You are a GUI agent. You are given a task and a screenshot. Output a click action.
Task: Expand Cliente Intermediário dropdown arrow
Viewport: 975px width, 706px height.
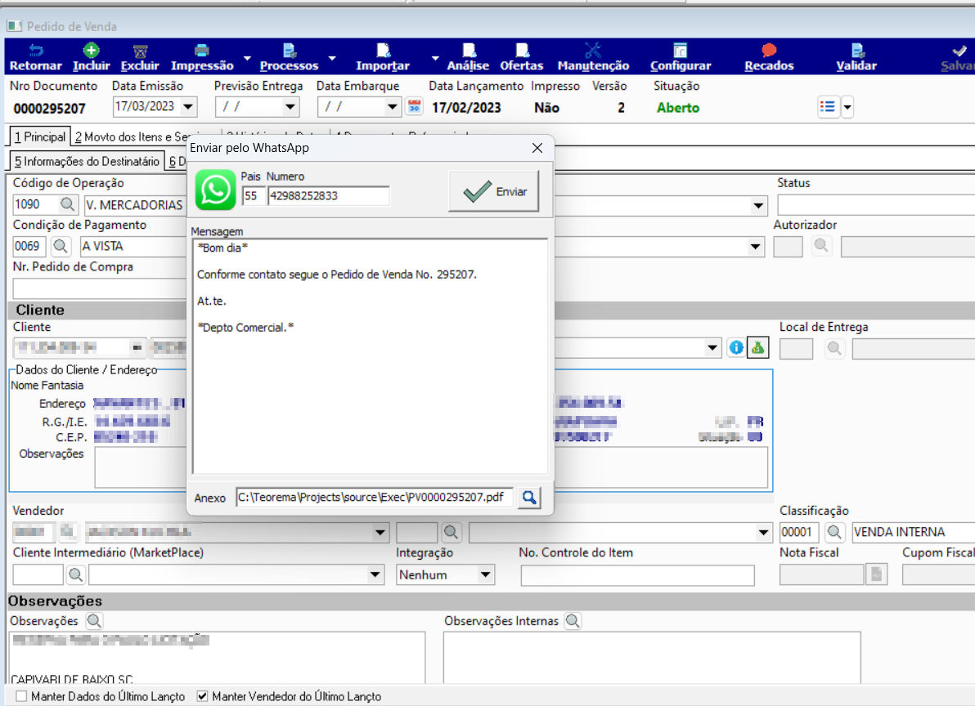coord(375,575)
